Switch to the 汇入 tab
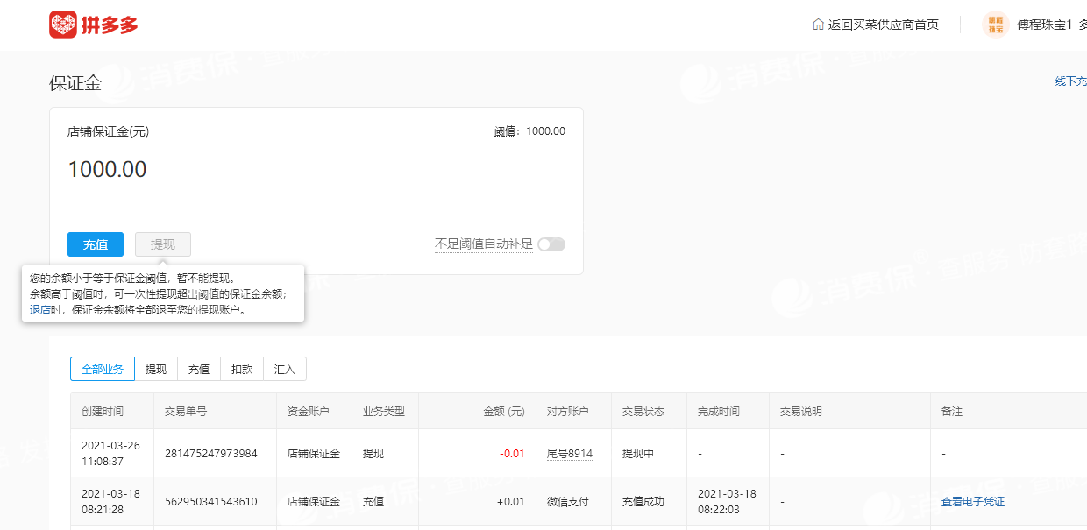This screenshot has width=1087, height=530. [x=285, y=369]
